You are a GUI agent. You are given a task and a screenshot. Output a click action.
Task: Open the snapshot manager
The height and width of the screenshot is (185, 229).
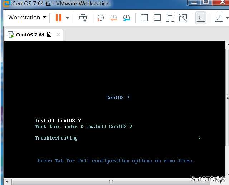(x=126, y=18)
